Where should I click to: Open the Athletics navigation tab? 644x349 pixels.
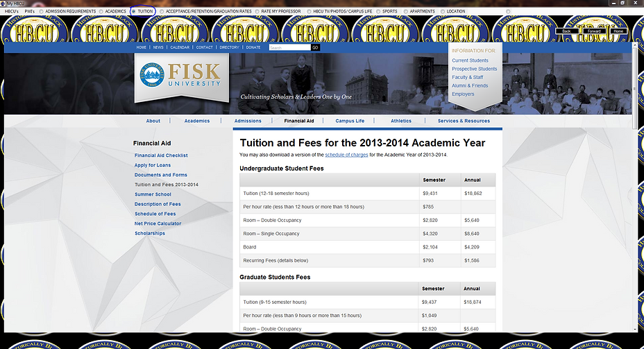401,121
